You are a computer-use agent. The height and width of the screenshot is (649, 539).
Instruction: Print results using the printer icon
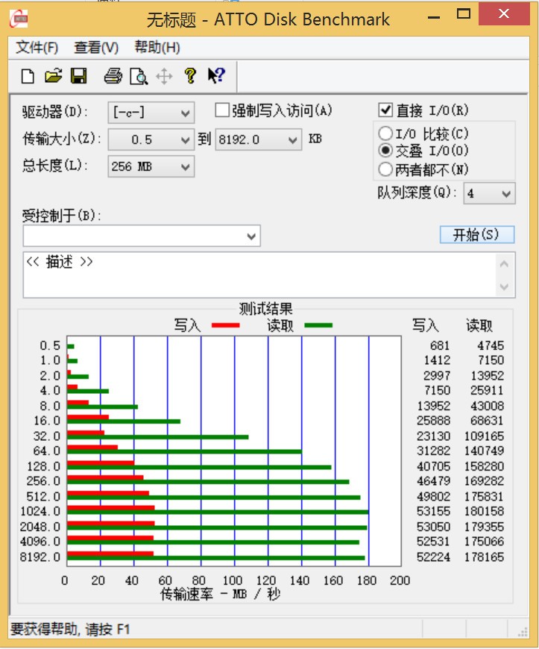(x=113, y=76)
